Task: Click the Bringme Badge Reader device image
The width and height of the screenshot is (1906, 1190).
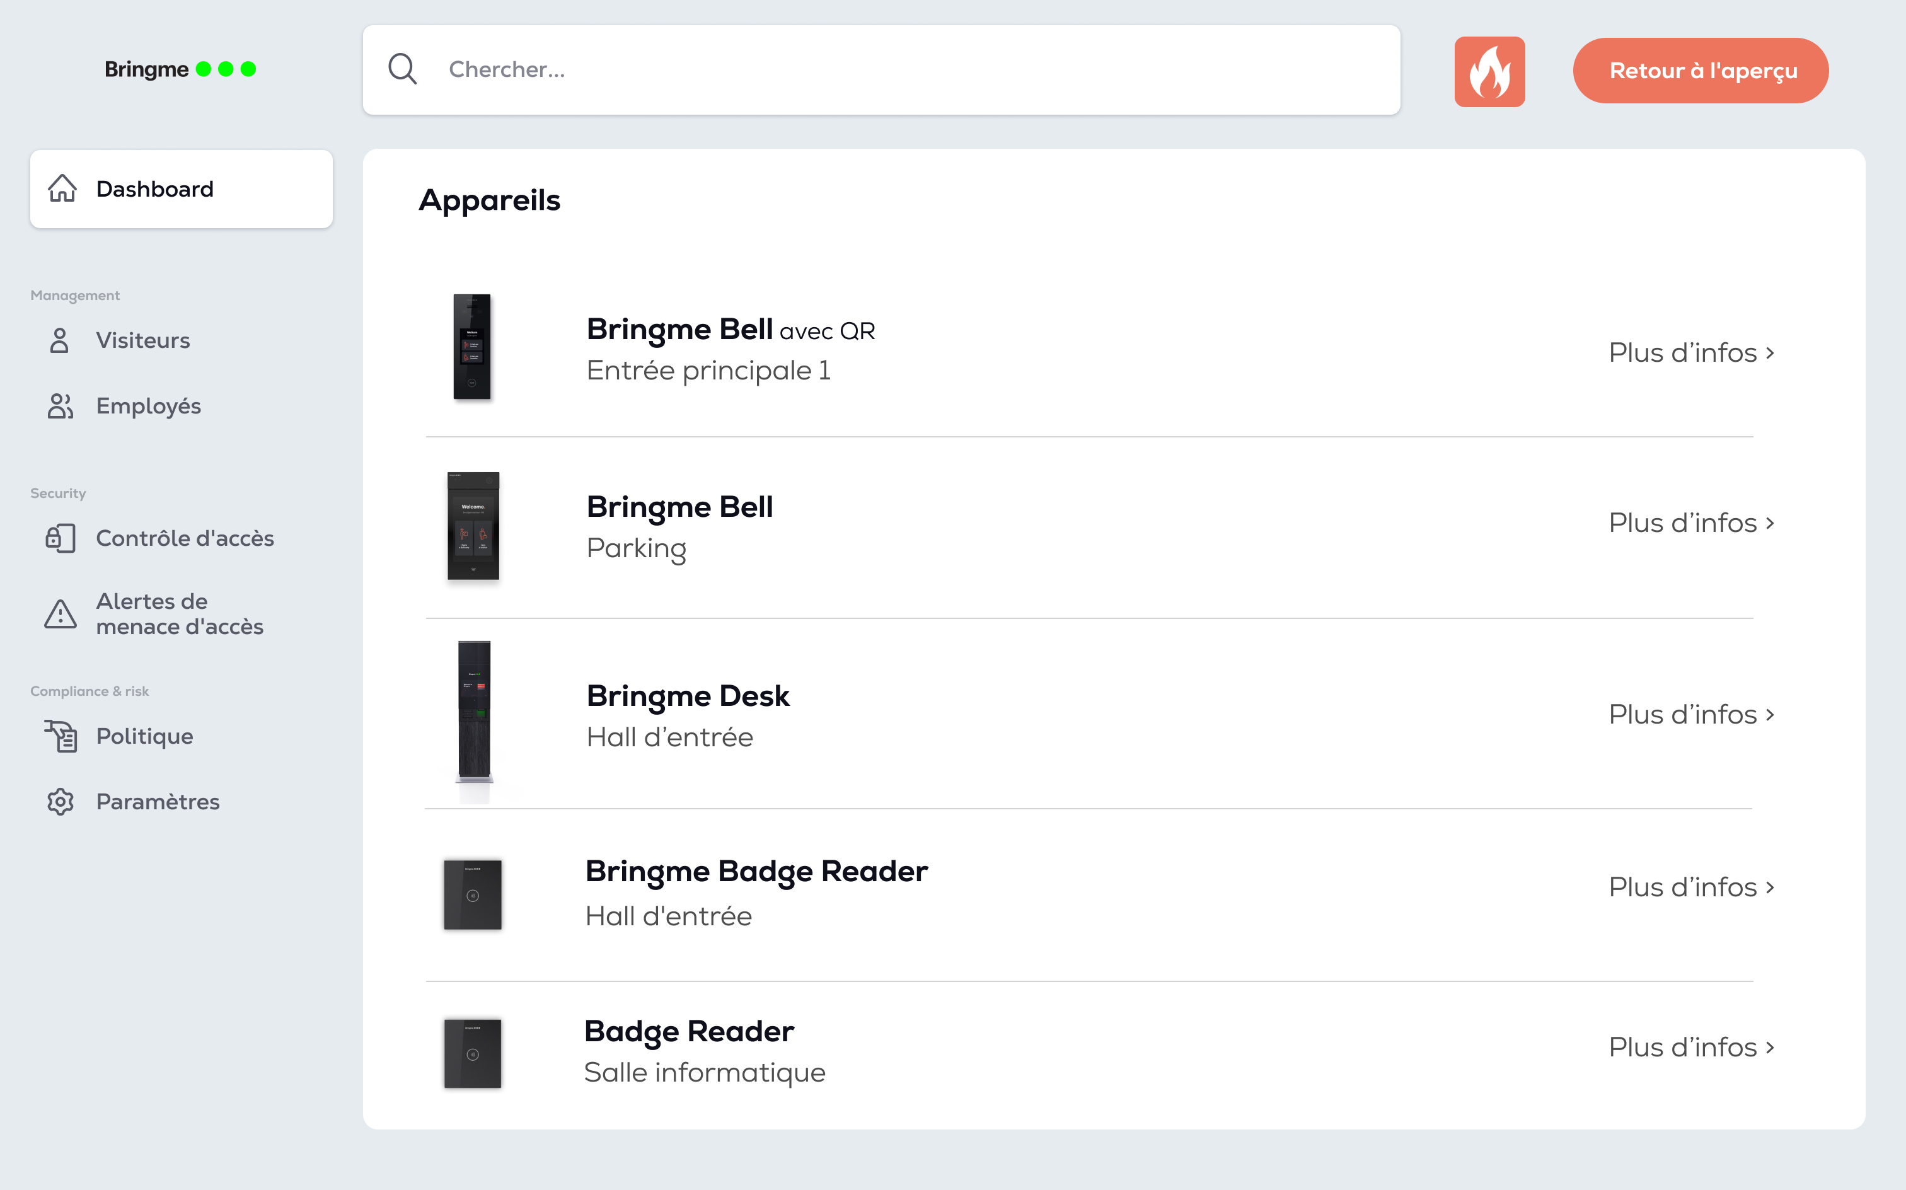Action: [x=472, y=895]
